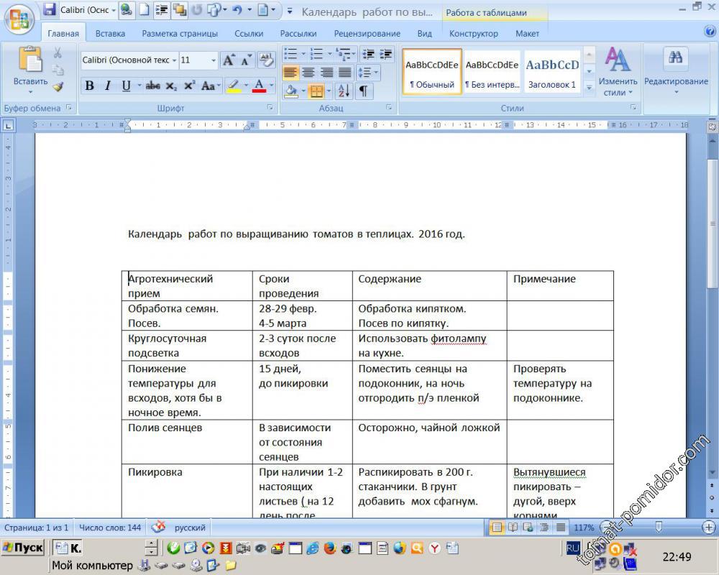Increase font size with the grow font icon
719x575 pixels.
[x=229, y=60]
